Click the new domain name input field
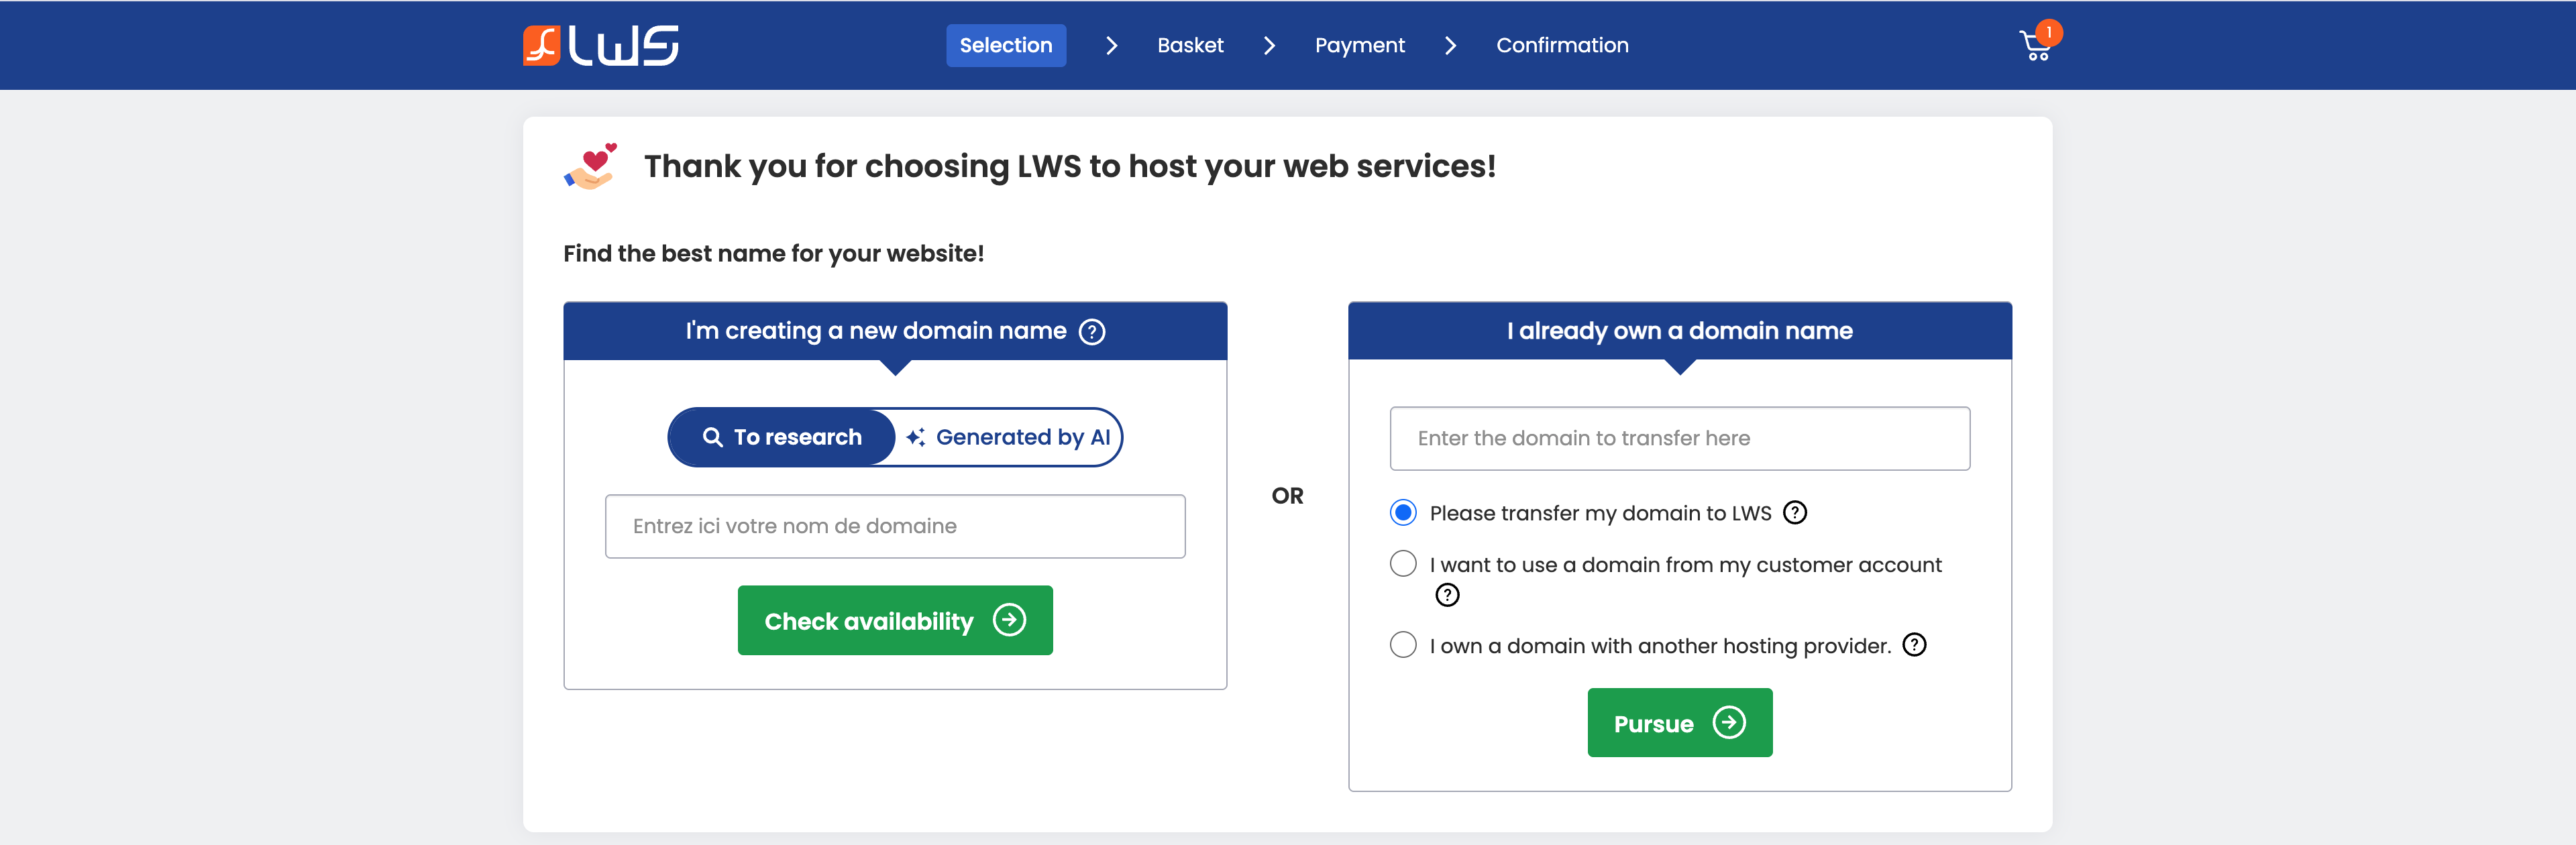Viewport: 2576px width, 845px height. [x=895, y=526]
